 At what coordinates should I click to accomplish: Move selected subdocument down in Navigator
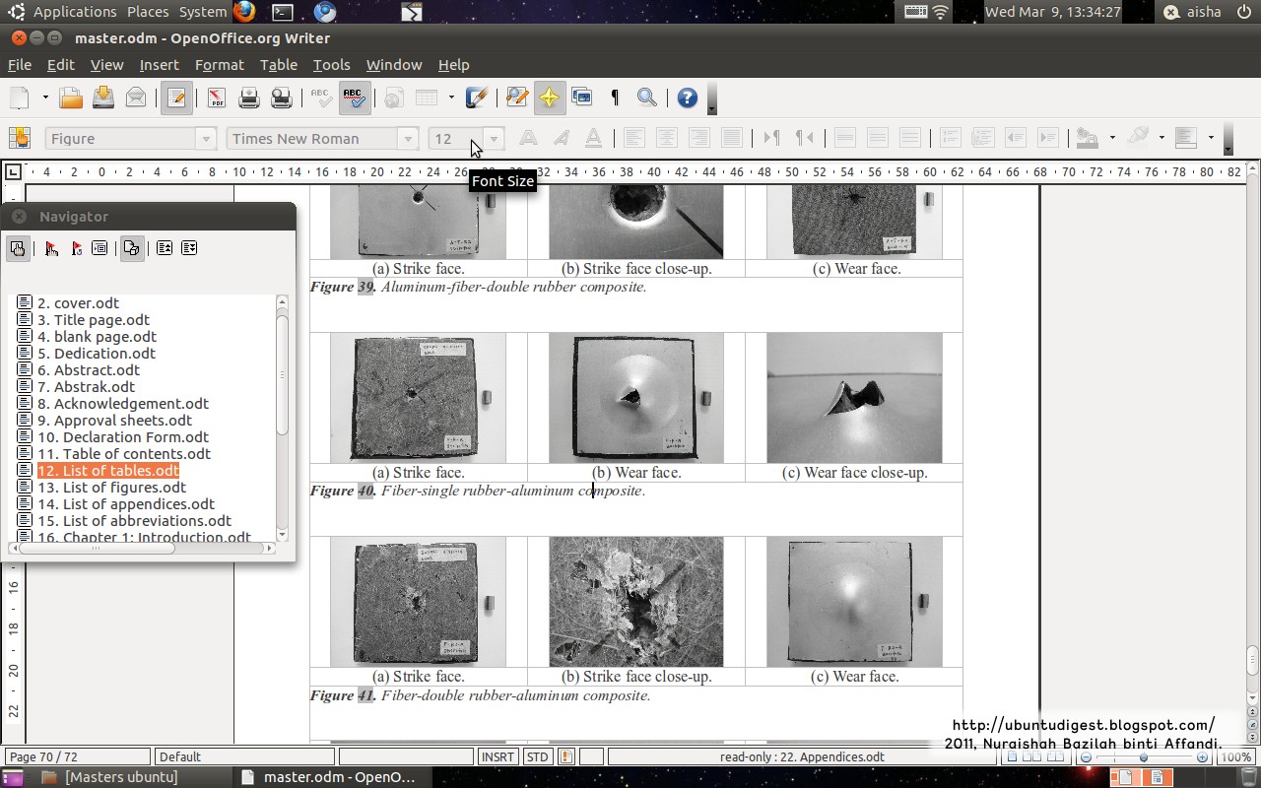pos(189,248)
